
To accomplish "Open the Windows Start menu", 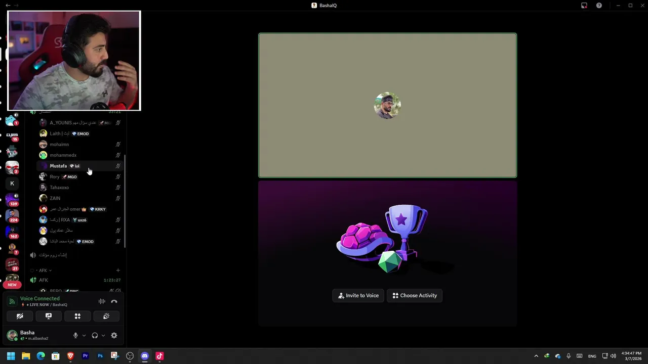I will [x=11, y=356].
